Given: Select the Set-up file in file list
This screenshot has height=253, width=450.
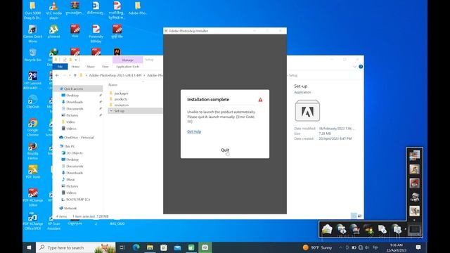Looking at the screenshot, I should 135,111.
